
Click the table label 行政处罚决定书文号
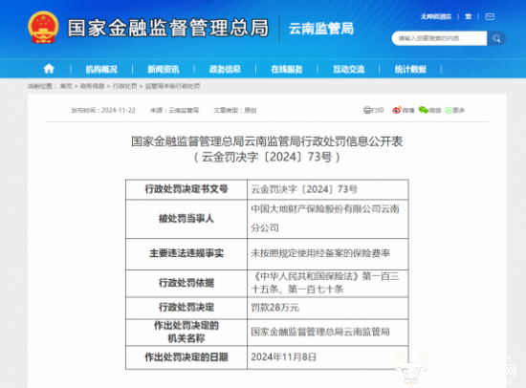[186, 189]
